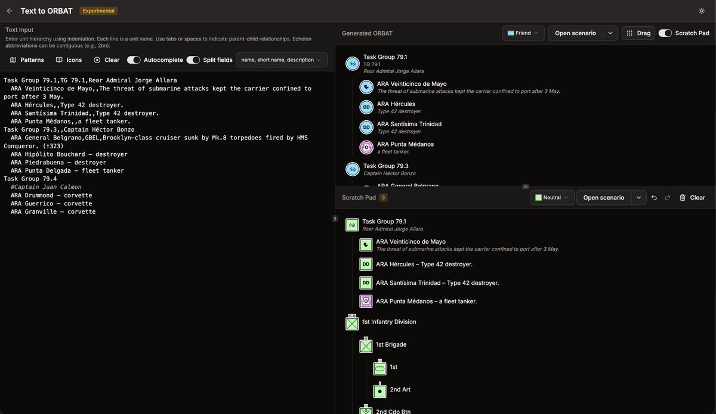Click the Scratch Pad count badge 3

pyautogui.click(x=384, y=198)
